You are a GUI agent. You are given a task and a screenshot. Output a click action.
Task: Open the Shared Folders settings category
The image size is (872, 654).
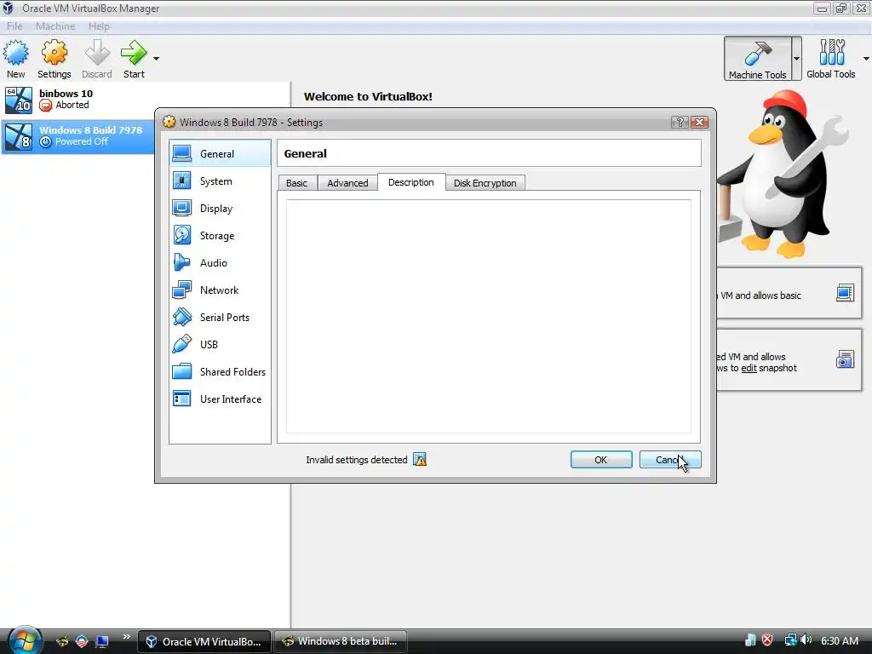(x=220, y=371)
